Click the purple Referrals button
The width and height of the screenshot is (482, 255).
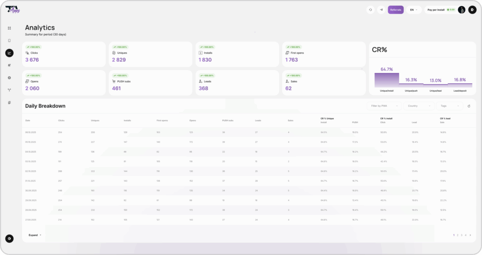click(395, 9)
